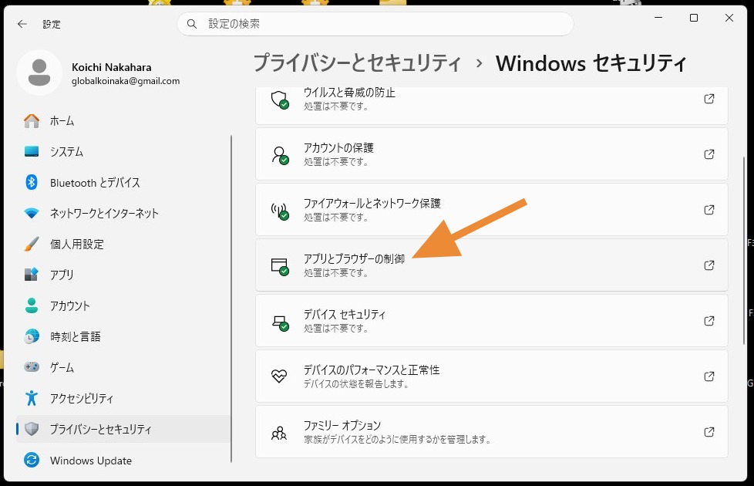
Task: Click the Windows セキュリティ breadcrumb title
Action: click(591, 63)
